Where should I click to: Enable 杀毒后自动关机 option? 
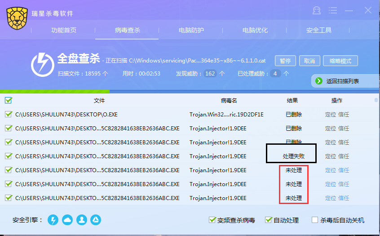pos(315,220)
